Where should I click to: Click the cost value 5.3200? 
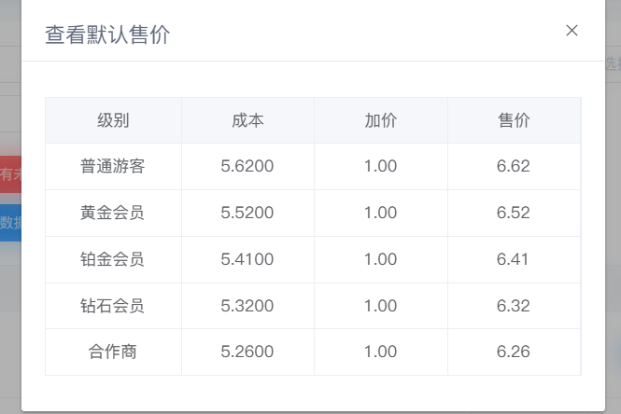[x=247, y=306]
